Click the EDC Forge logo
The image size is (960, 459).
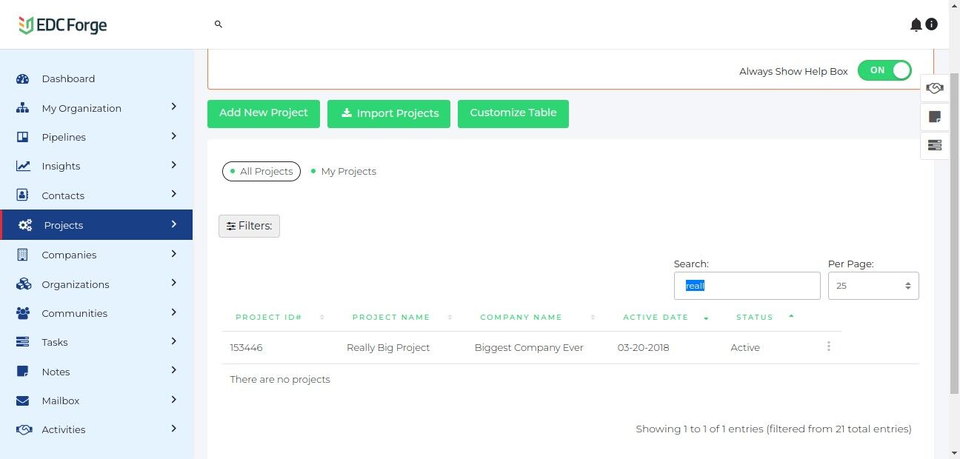[63, 25]
